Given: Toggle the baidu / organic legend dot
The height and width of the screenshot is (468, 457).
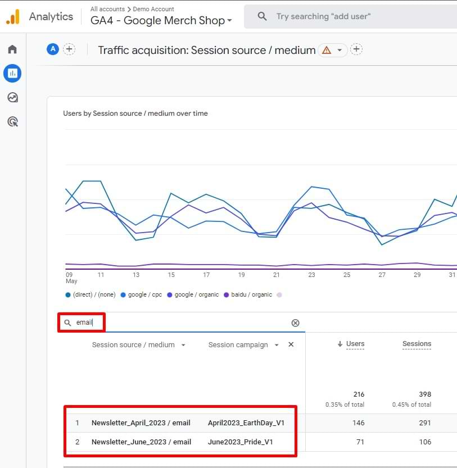Looking at the screenshot, I should (226, 295).
